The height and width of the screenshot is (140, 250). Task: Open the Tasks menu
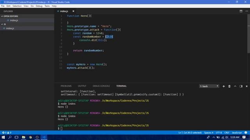(47, 6)
